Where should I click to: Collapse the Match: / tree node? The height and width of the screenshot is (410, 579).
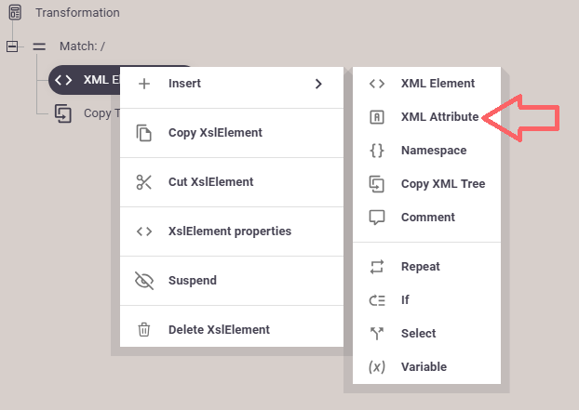[12, 46]
